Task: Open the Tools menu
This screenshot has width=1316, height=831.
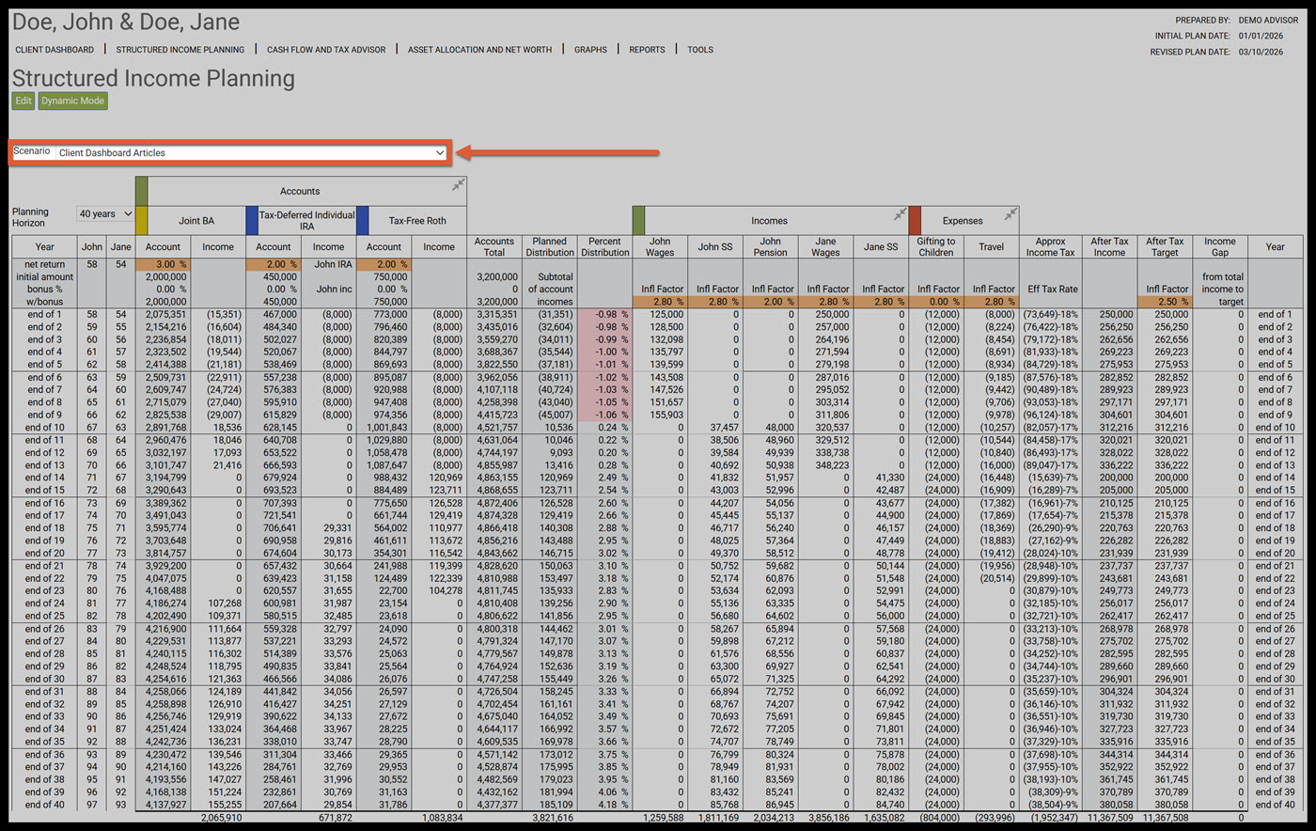Action: pyautogui.click(x=700, y=50)
